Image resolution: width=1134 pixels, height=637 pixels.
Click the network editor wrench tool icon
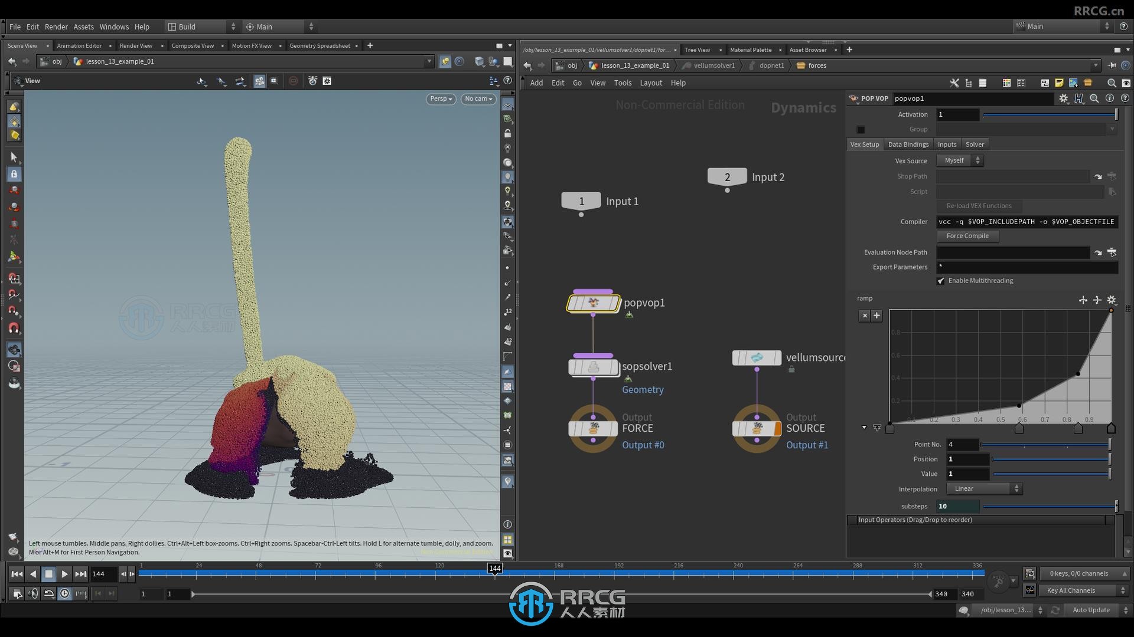[954, 83]
